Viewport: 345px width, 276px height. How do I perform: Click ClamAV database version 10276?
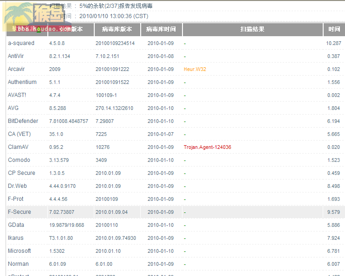click(103, 147)
